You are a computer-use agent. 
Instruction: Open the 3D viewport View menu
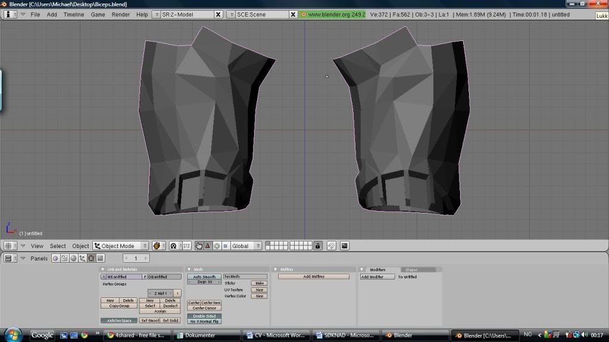pyautogui.click(x=37, y=246)
